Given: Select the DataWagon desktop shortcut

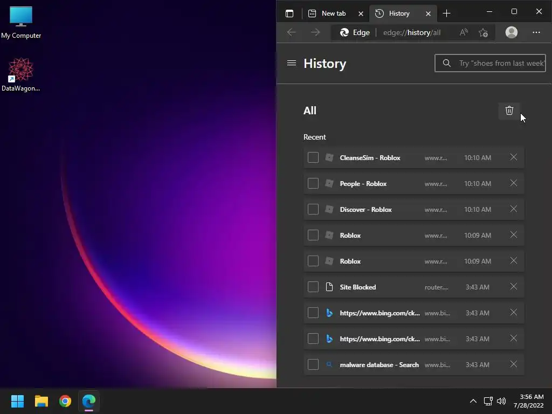Looking at the screenshot, I should pos(21,74).
